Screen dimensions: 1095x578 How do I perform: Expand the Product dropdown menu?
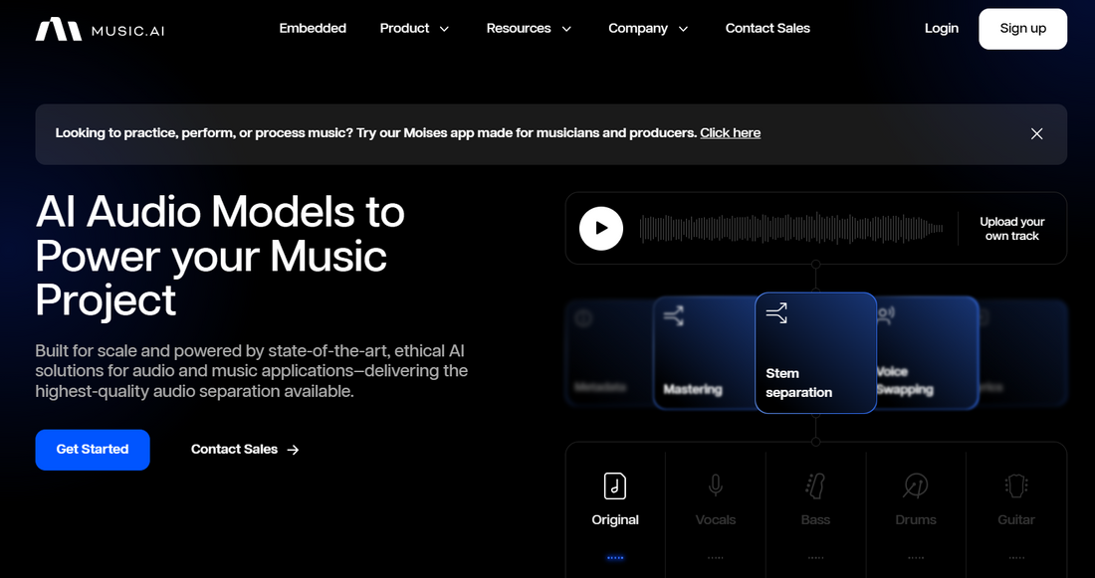coord(414,29)
